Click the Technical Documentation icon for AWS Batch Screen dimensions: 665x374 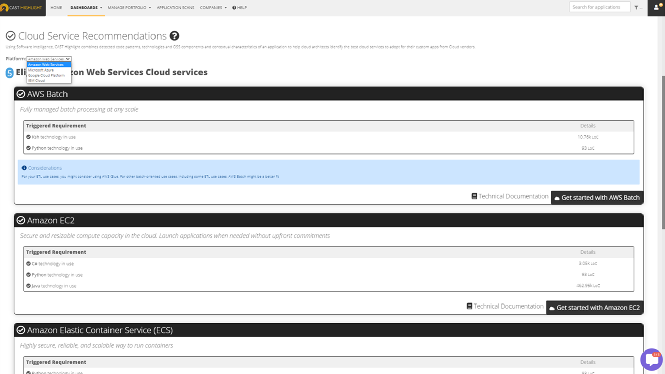point(474,196)
